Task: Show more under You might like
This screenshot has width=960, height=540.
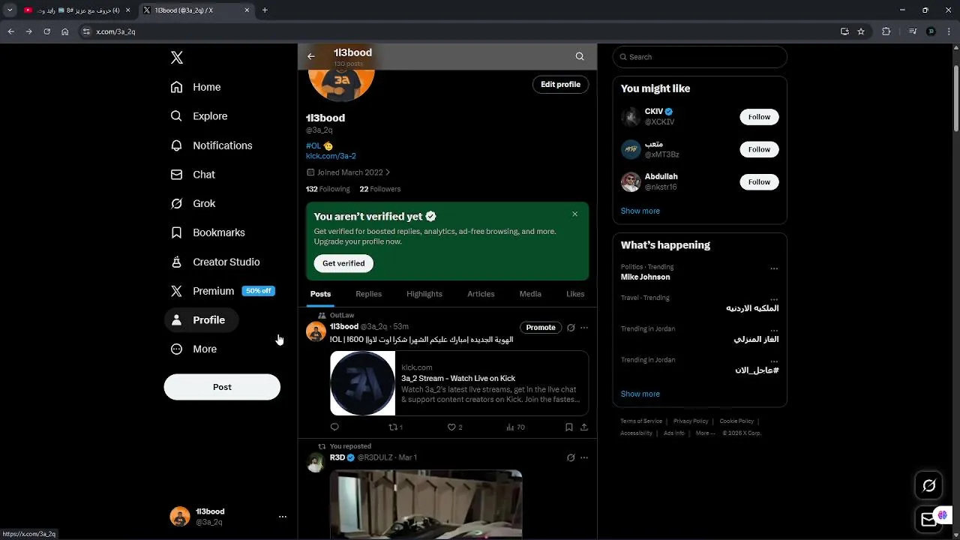Action: coord(640,211)
